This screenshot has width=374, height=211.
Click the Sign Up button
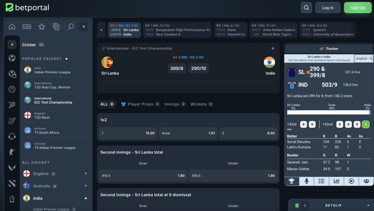[x=358, y=8]
